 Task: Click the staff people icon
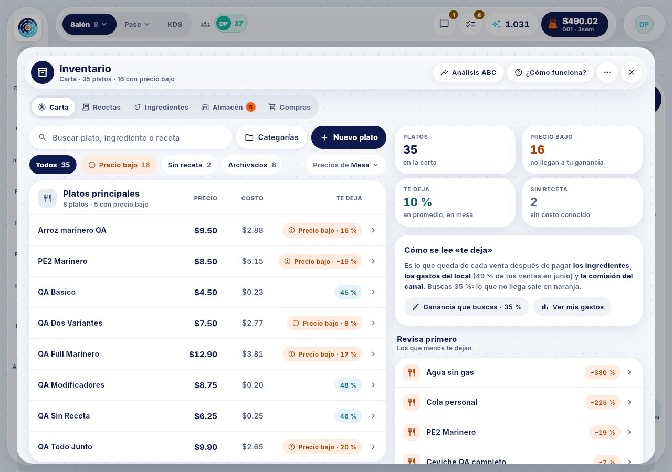coord(205,24)
